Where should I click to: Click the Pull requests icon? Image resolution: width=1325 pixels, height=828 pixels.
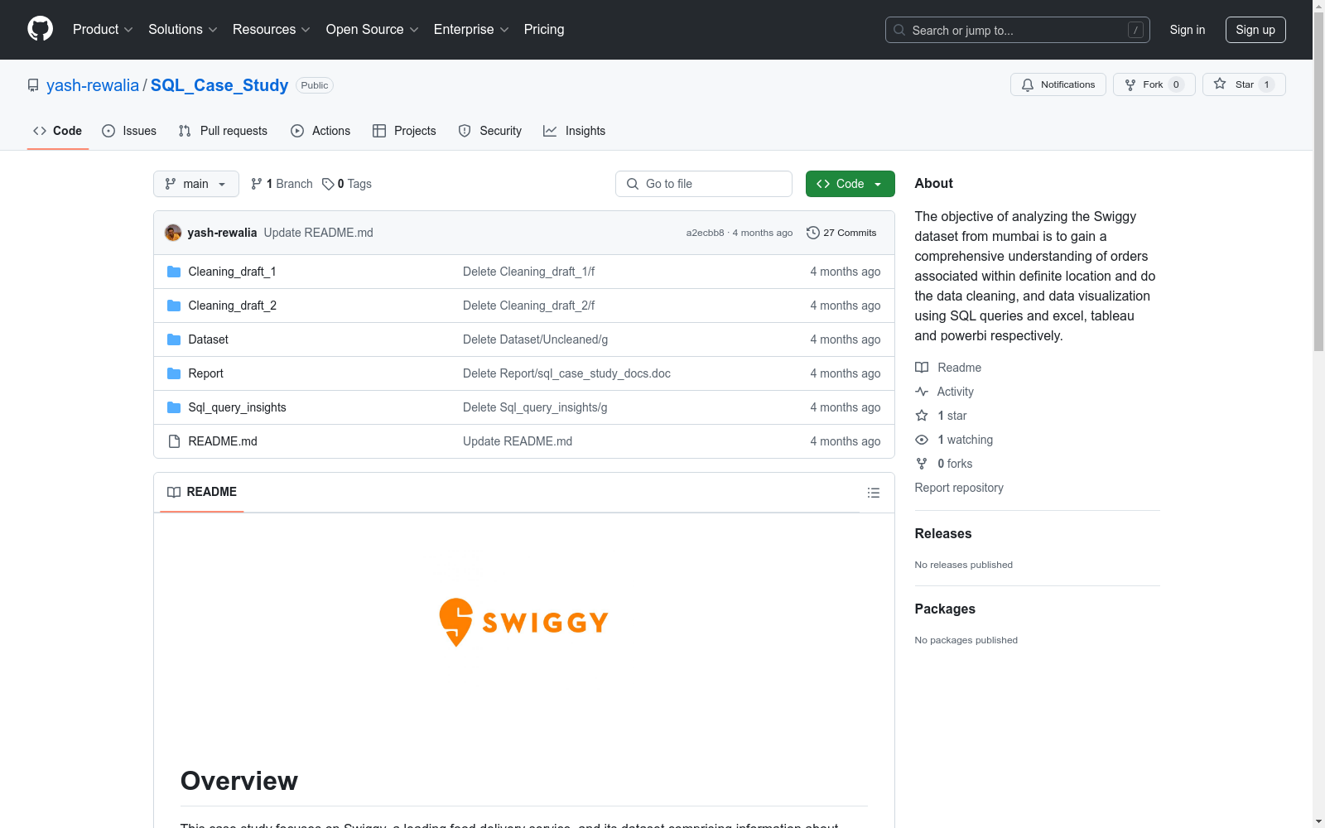(x=185, y=131)
